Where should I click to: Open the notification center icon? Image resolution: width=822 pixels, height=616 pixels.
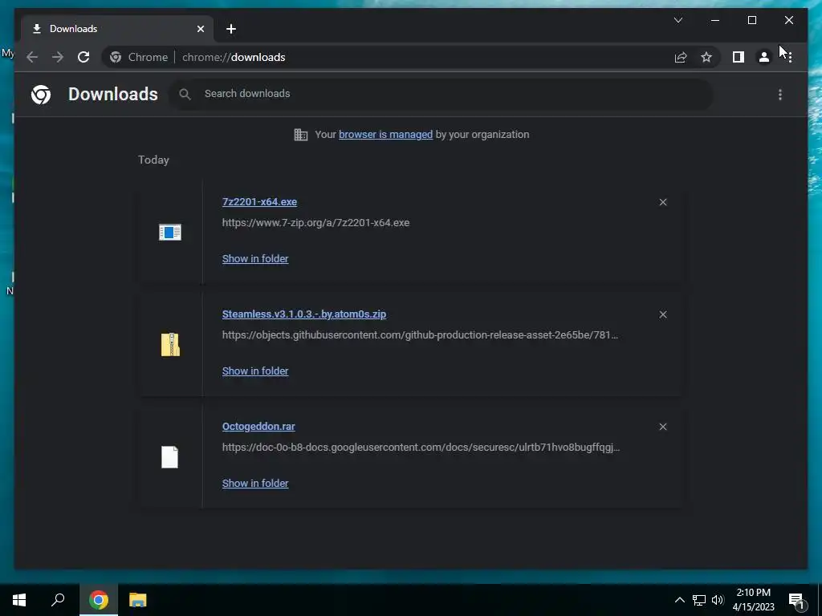click(x=797, y=600)
